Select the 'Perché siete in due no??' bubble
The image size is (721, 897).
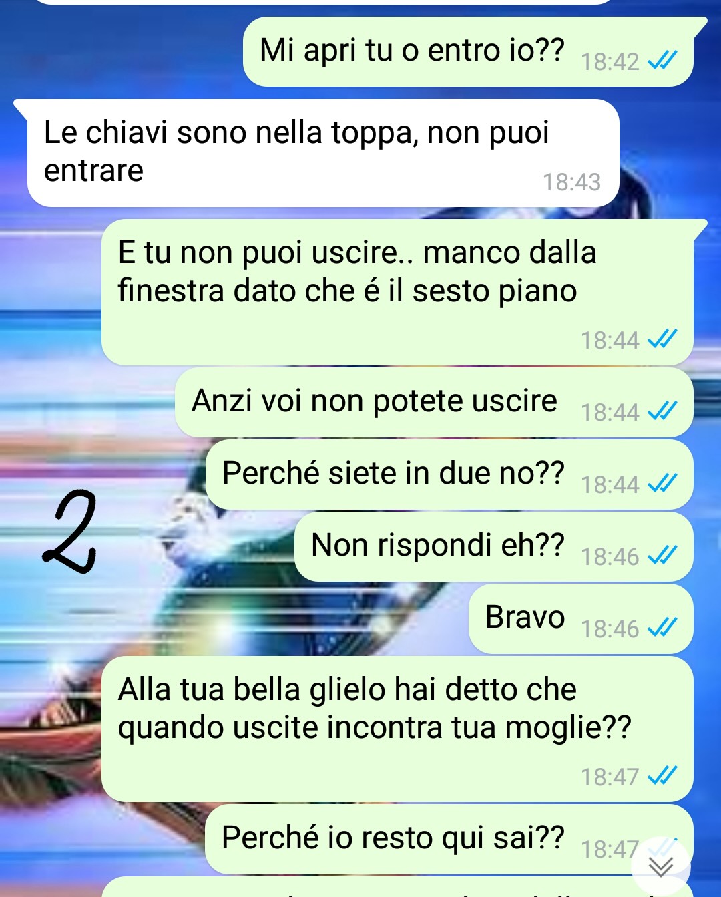(x=449, y=475)
